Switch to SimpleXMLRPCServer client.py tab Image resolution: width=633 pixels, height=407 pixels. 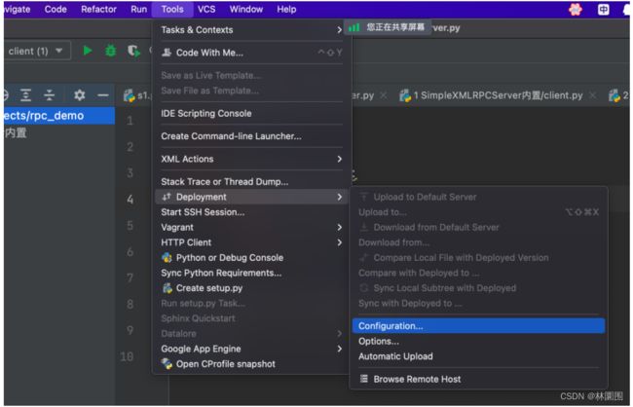pos(499,95)
